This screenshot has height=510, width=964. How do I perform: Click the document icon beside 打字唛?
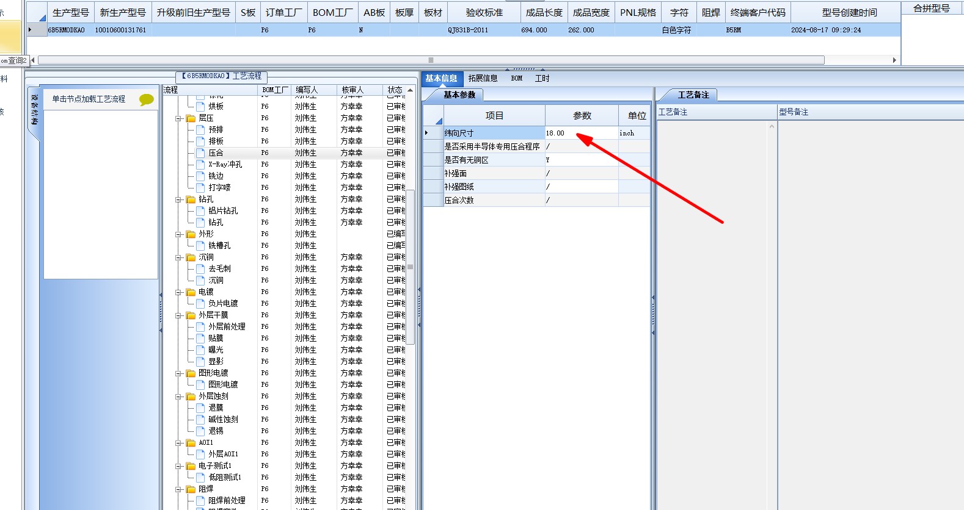pyautogui.click(x=200, y=188)
